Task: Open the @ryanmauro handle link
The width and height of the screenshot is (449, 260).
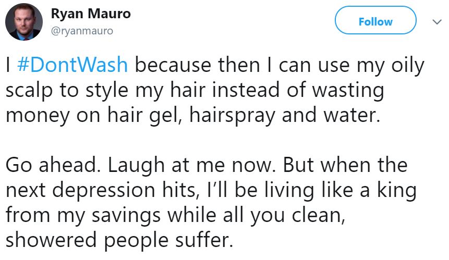Action: pyautogui.click(x=82, y=31)
